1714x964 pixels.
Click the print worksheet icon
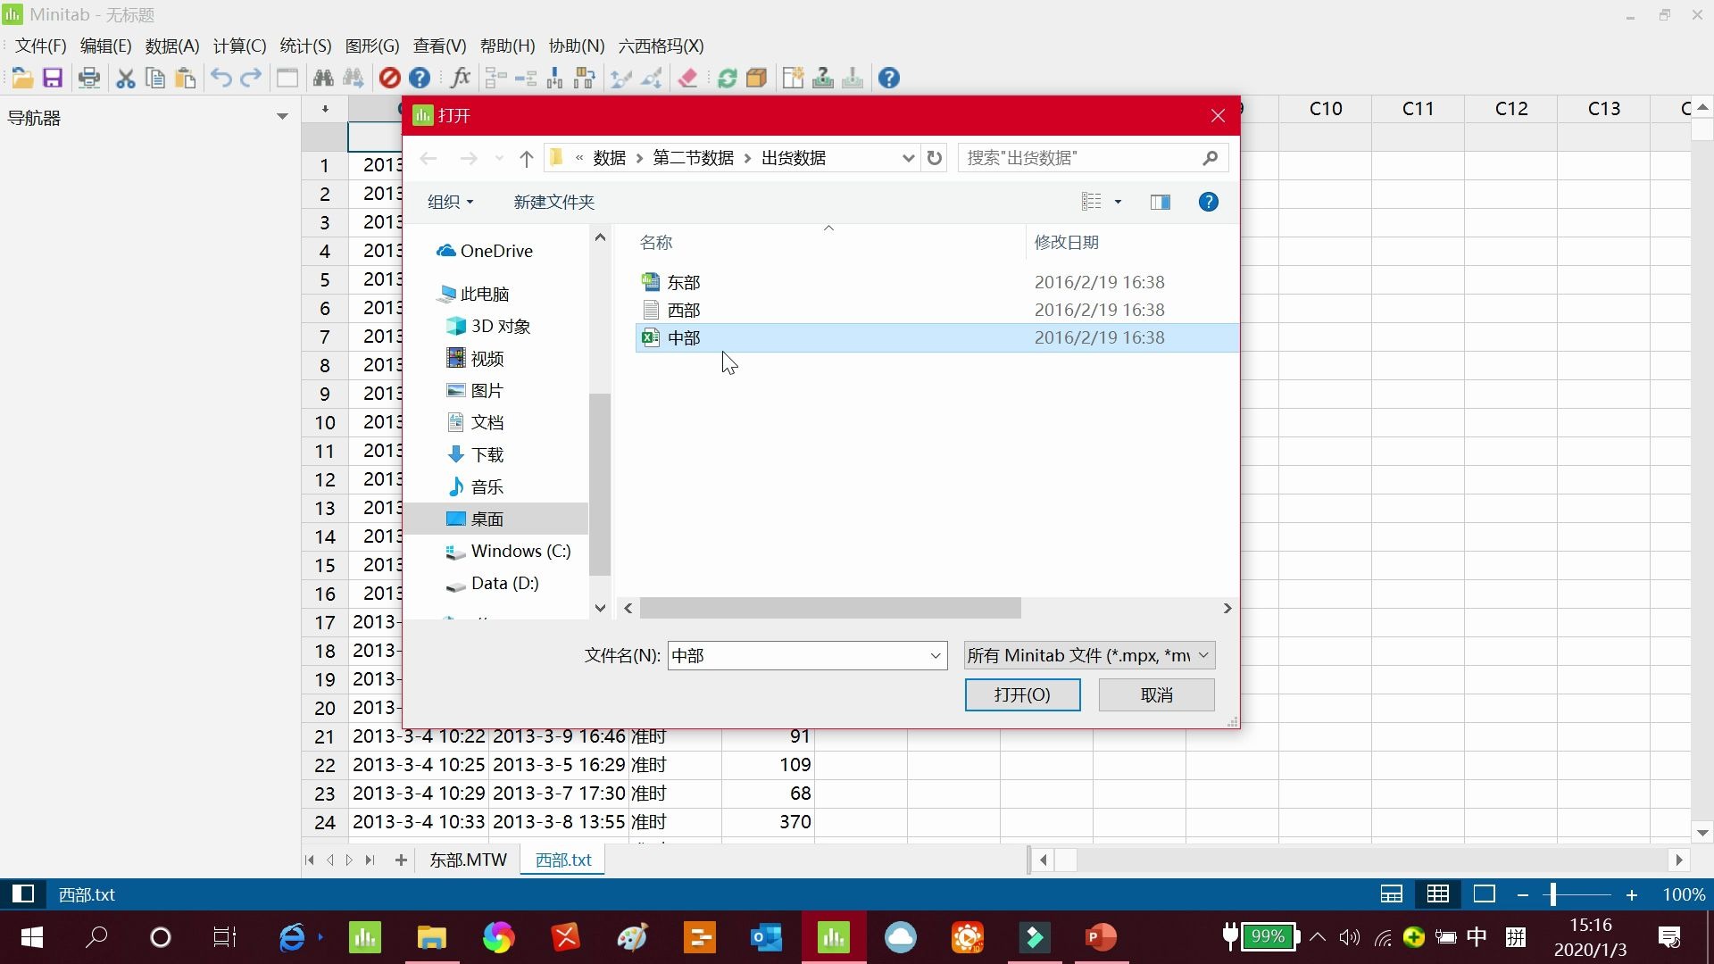[x=89, y=78]
